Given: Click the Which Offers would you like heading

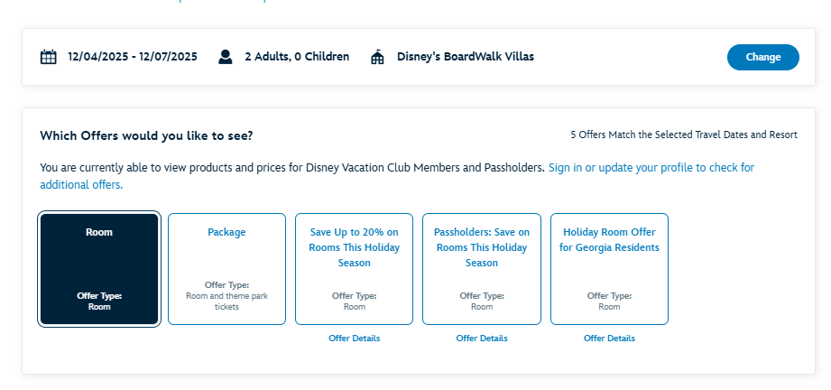Looking at the screenshot, I should pos(146,135).
